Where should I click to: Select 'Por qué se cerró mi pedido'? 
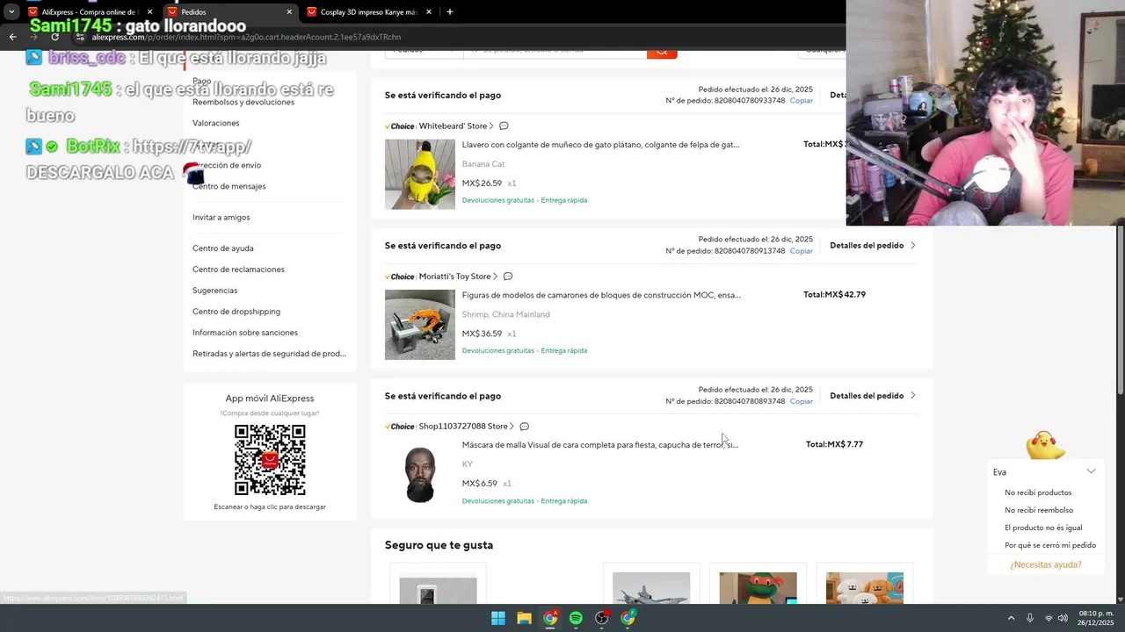(x=1050, y=545)
